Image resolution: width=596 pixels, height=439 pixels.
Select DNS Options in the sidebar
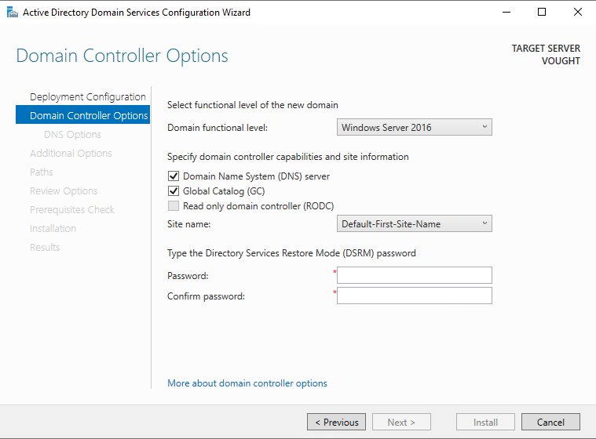[72, 134]
